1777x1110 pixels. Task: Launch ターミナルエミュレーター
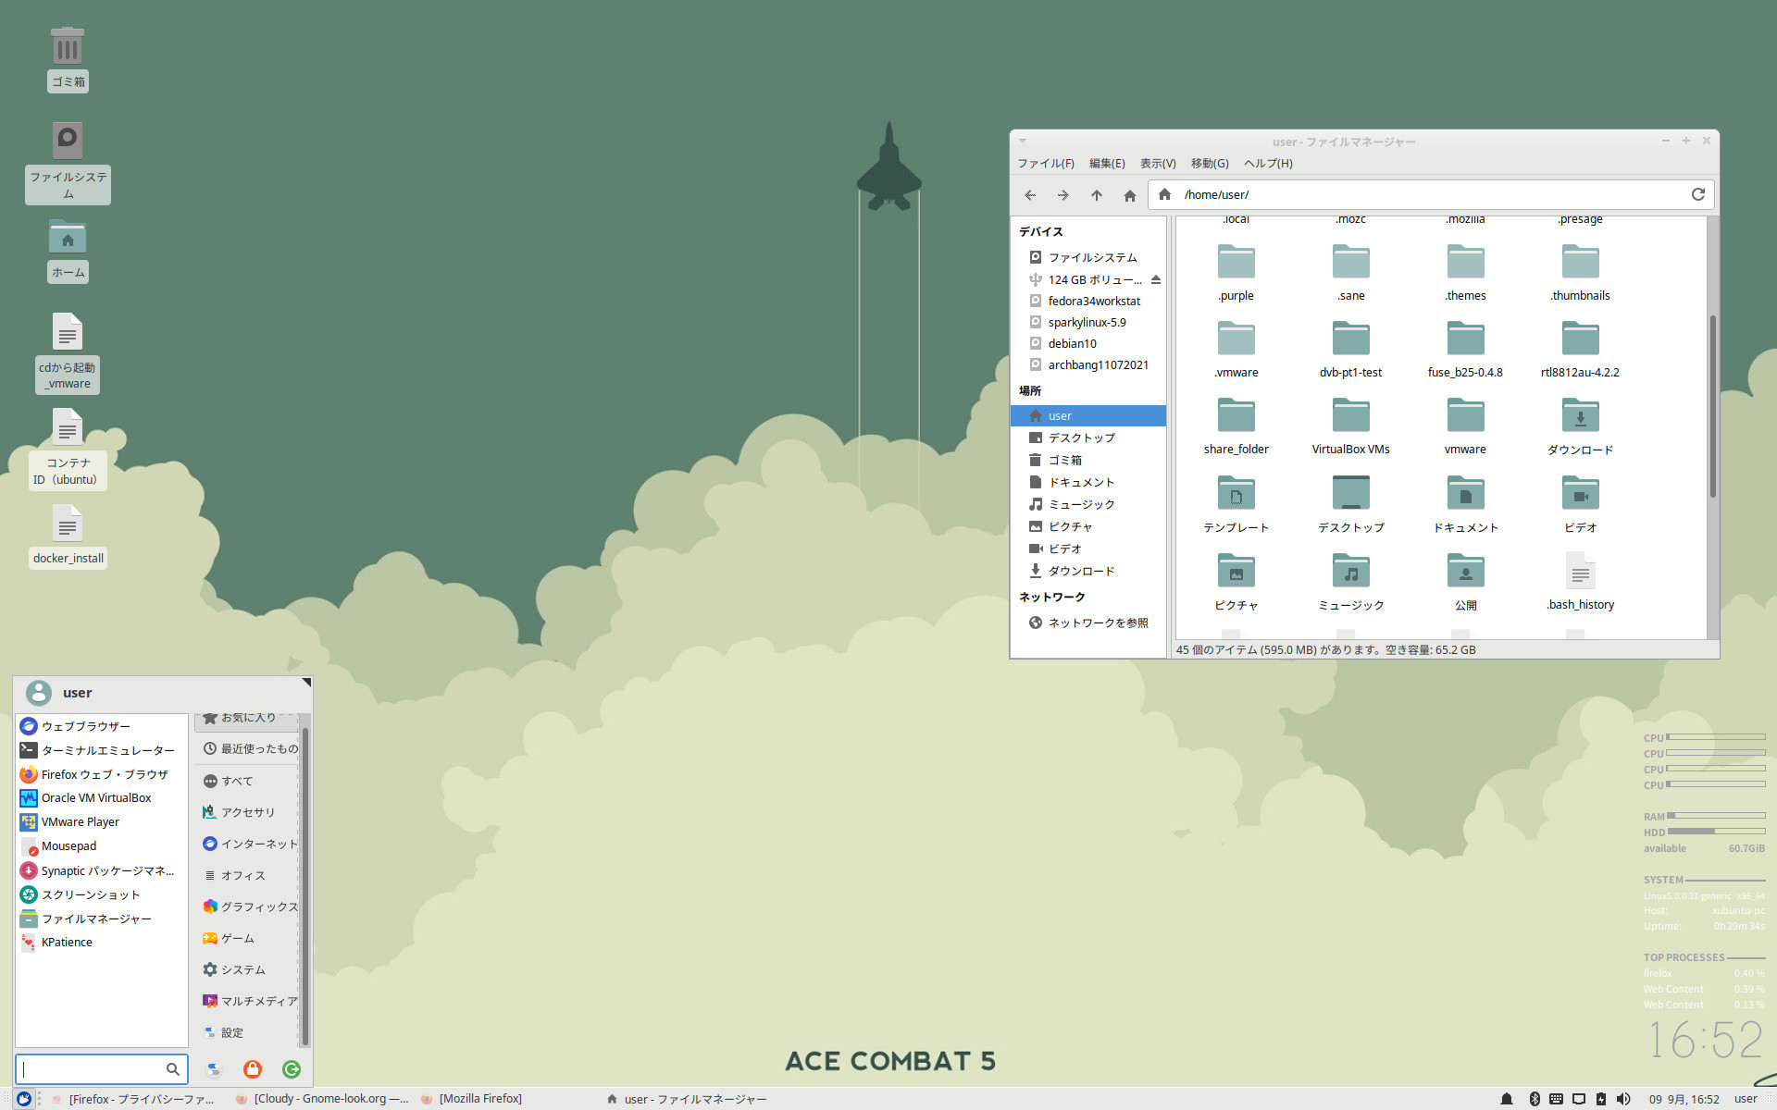pos(101,750)
